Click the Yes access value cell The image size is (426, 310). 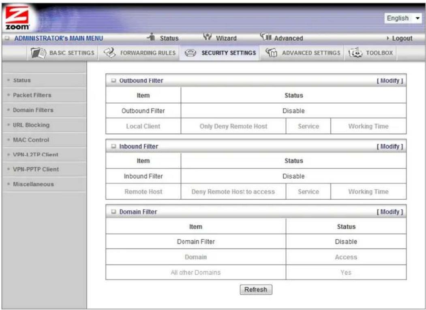pyautogui.click(x=346, y=272)
